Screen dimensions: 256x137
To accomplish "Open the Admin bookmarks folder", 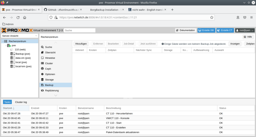I will pos(8,24).
